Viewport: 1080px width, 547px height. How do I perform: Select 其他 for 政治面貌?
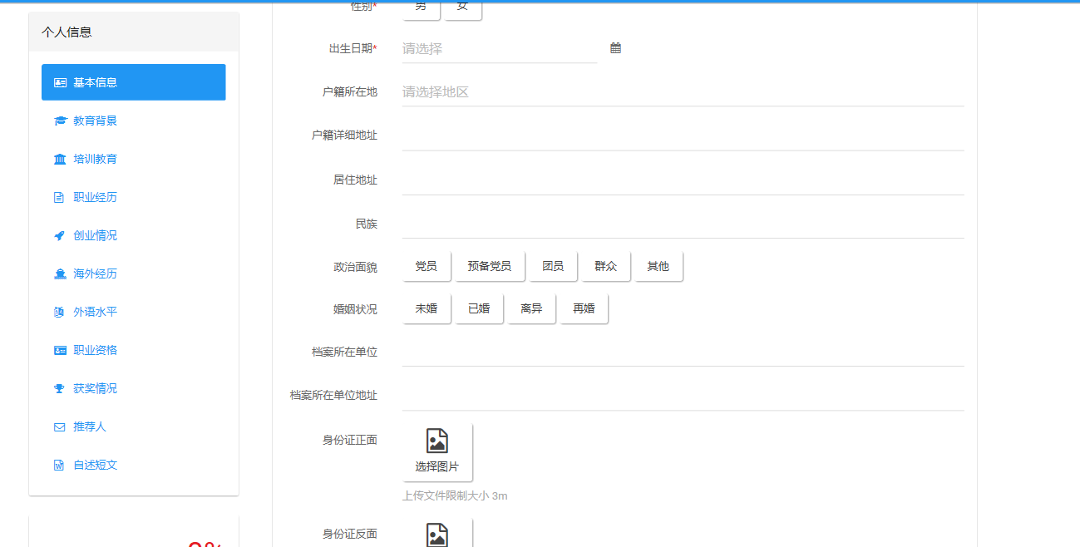click(658, 266)
